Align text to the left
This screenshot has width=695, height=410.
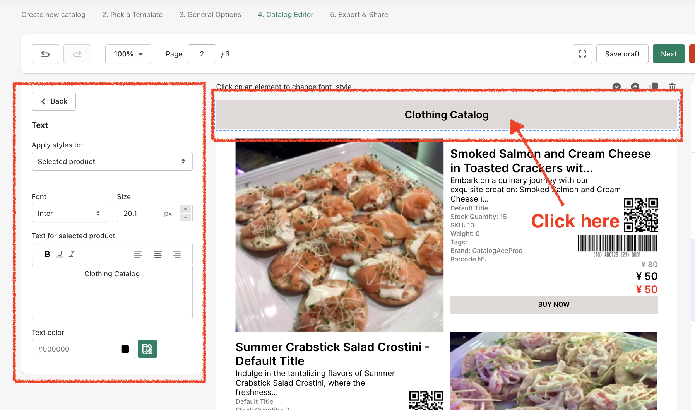click(x=138, y=254)
